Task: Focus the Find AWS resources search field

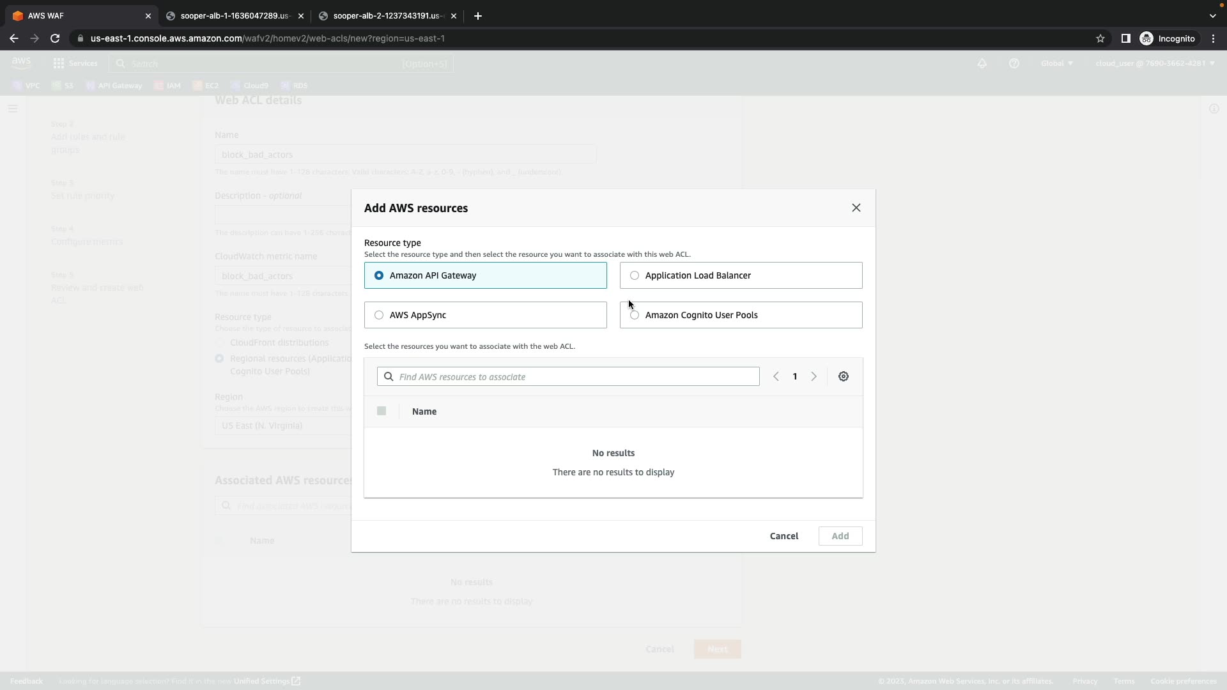Action: click(575, 377)
